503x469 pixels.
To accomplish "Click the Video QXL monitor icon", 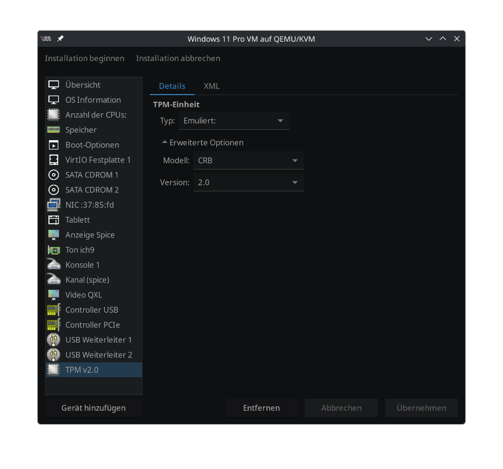I will [x=53, y=295].
